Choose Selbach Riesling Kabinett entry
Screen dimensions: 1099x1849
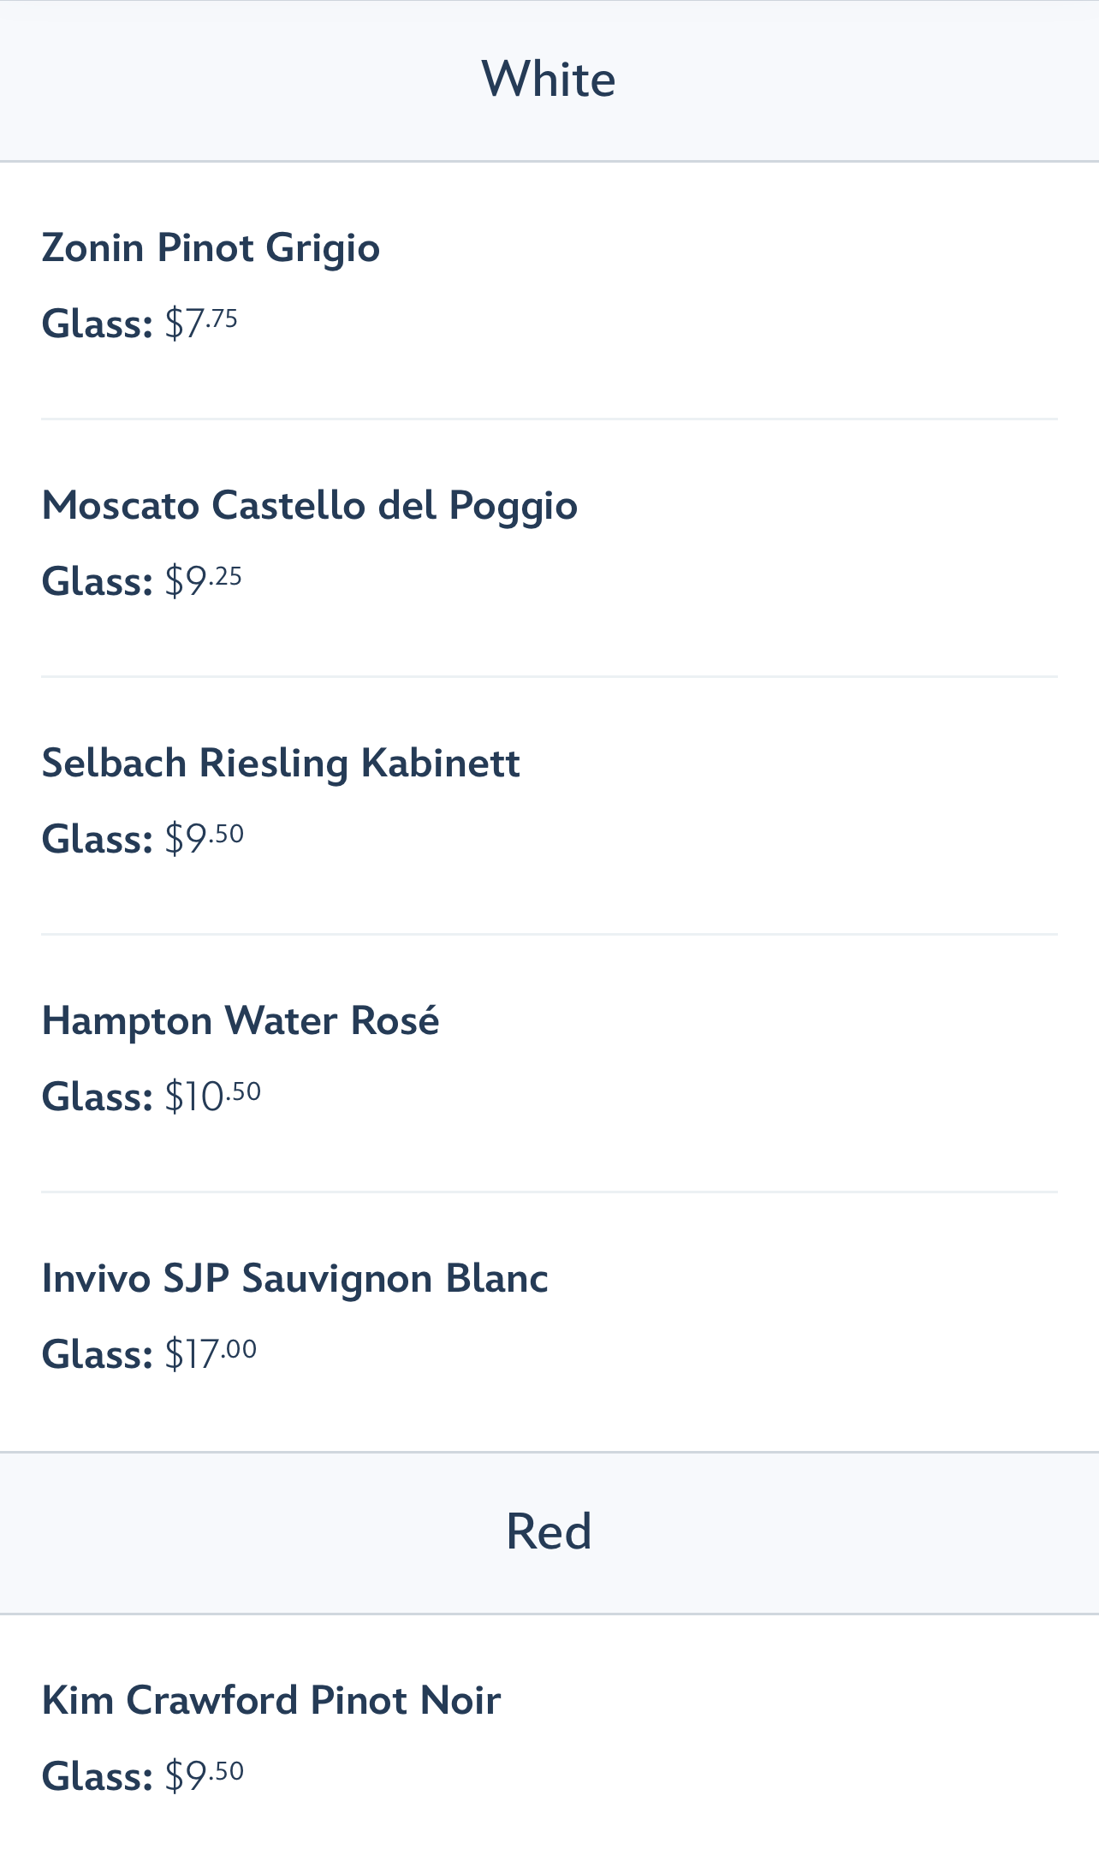click(281, 763)
